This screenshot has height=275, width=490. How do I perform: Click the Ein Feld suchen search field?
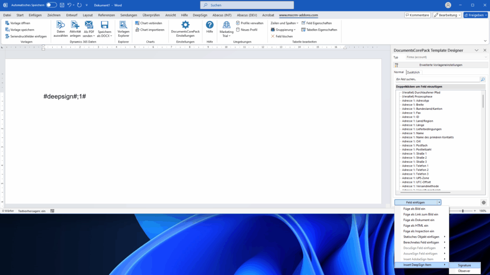point(437,80)
